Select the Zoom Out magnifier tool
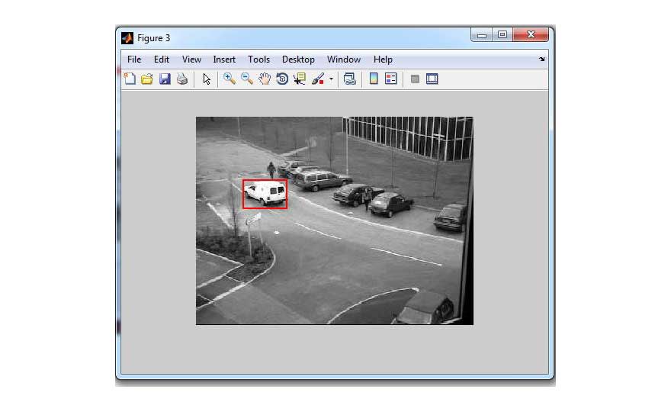 point(247,79)
